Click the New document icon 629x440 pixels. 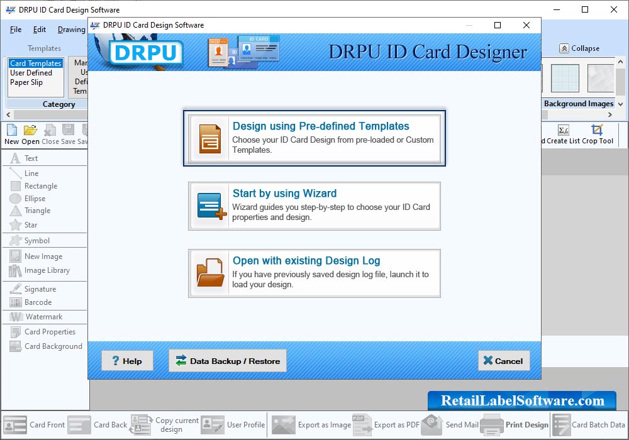[12, 130]
